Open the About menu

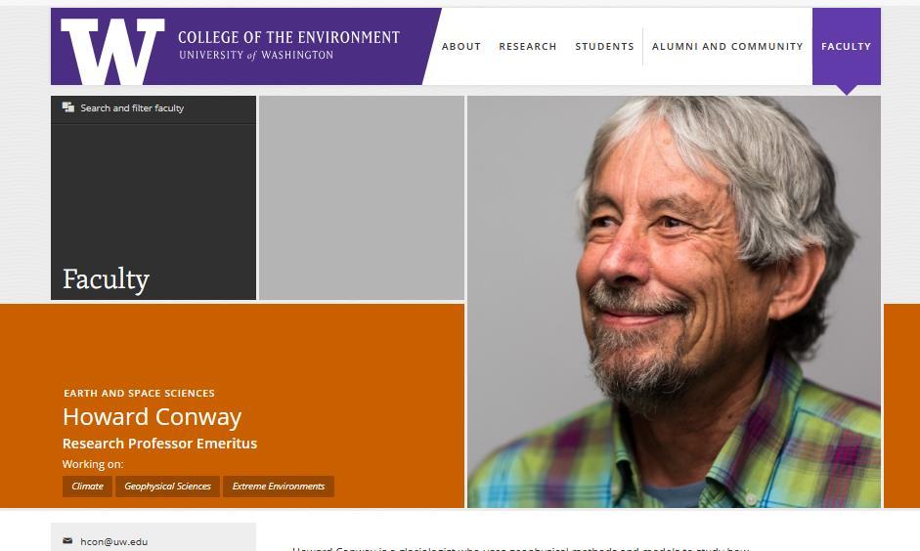(460, 46)
